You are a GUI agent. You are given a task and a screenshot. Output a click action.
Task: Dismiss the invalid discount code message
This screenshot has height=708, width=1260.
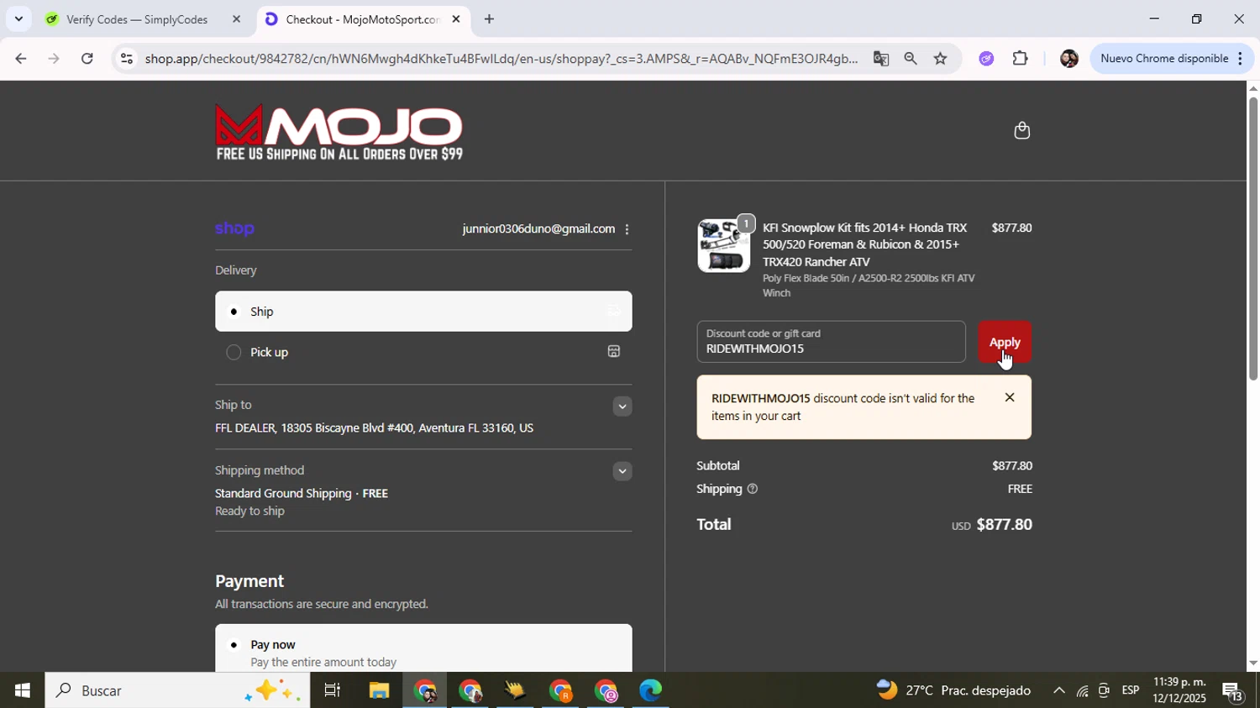(1010, 398)
